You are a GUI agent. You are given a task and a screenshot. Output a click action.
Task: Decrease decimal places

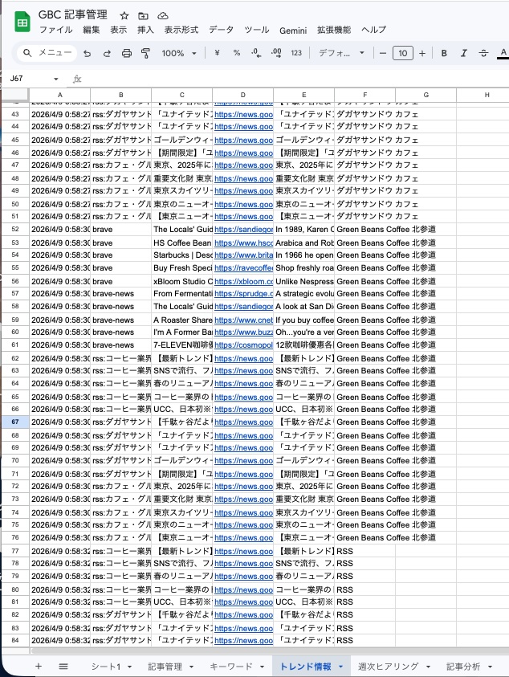[x=256, y=53]
